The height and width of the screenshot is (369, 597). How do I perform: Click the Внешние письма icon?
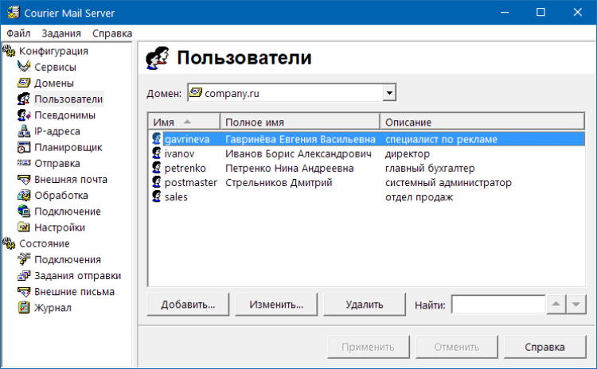point(24,291)
